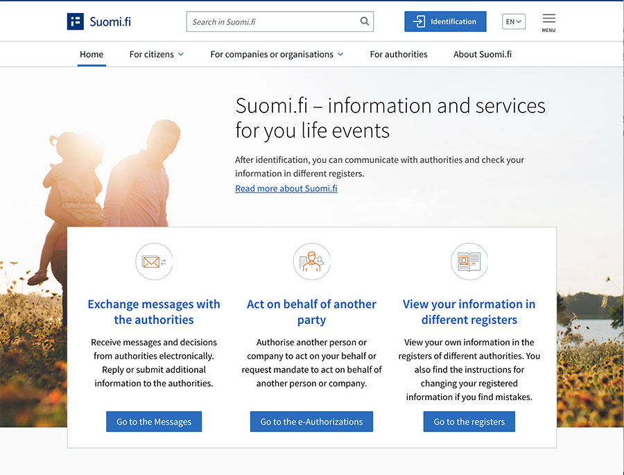Click the Identification button with its login arrow icon

pos(445,21)
